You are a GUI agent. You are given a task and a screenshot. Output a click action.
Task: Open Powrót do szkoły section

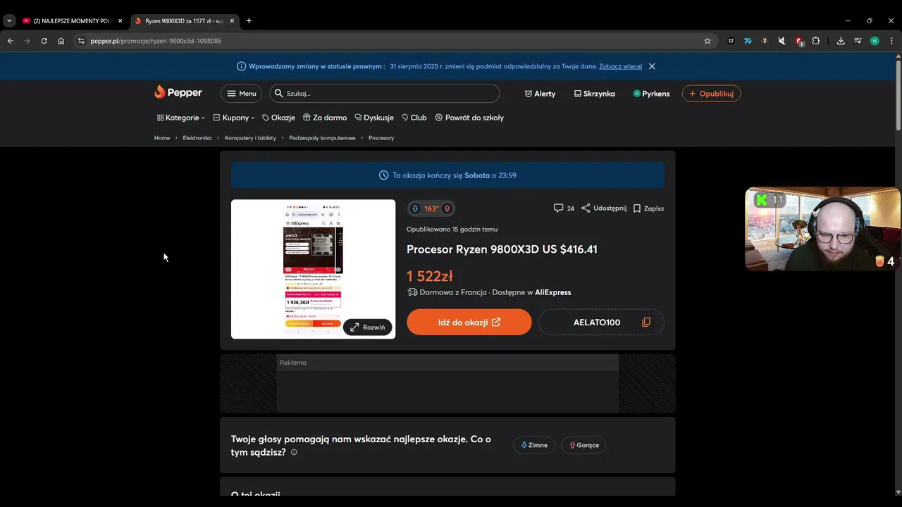(469, 118)
